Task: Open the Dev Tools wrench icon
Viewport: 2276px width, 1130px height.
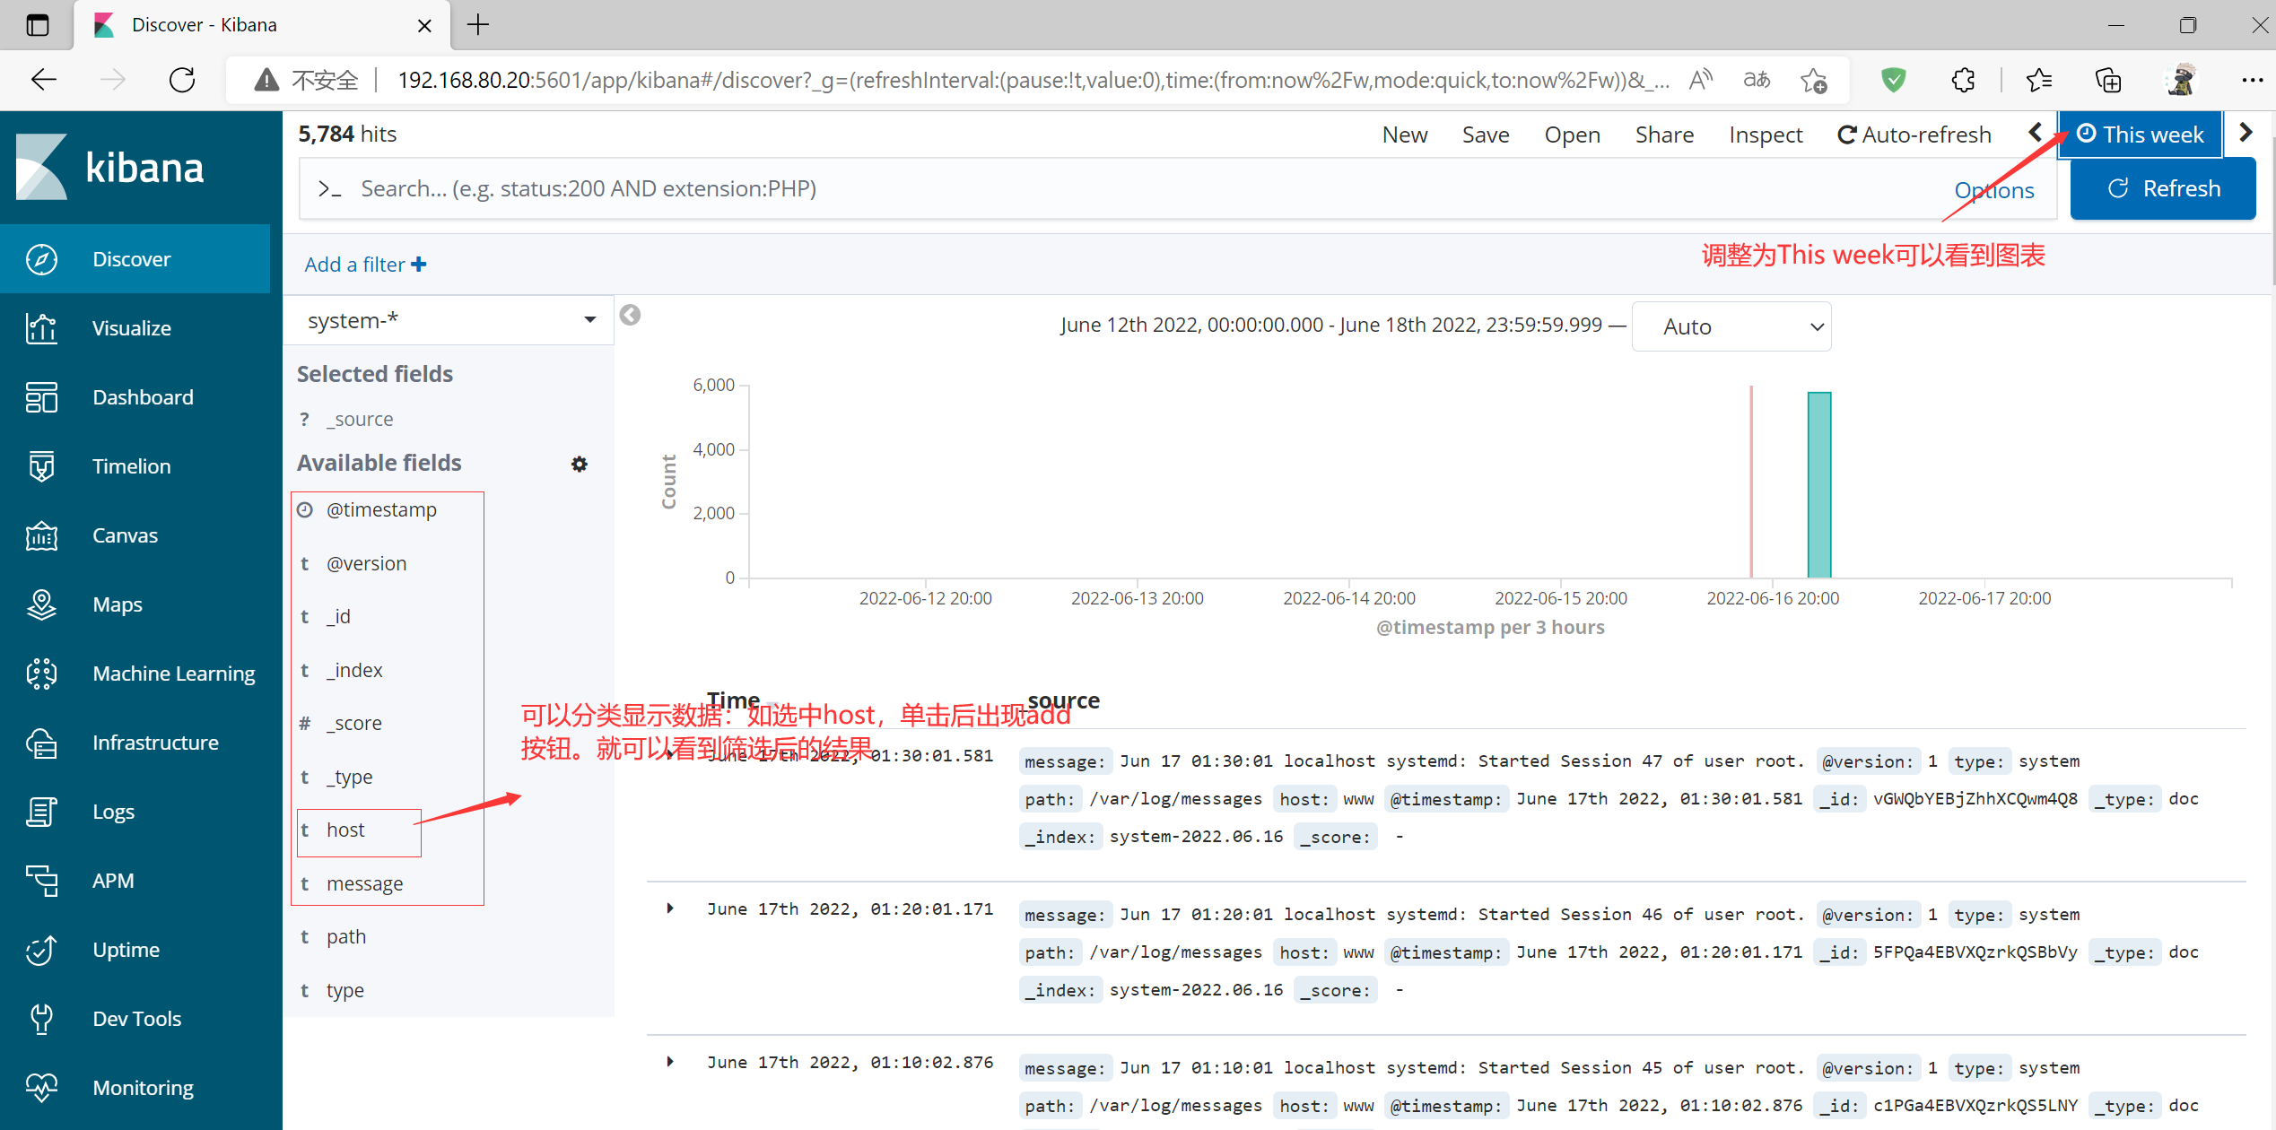Action: pos(41,1019)
